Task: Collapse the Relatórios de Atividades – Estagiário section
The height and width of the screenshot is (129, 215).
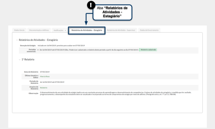Action: (17, 40)
